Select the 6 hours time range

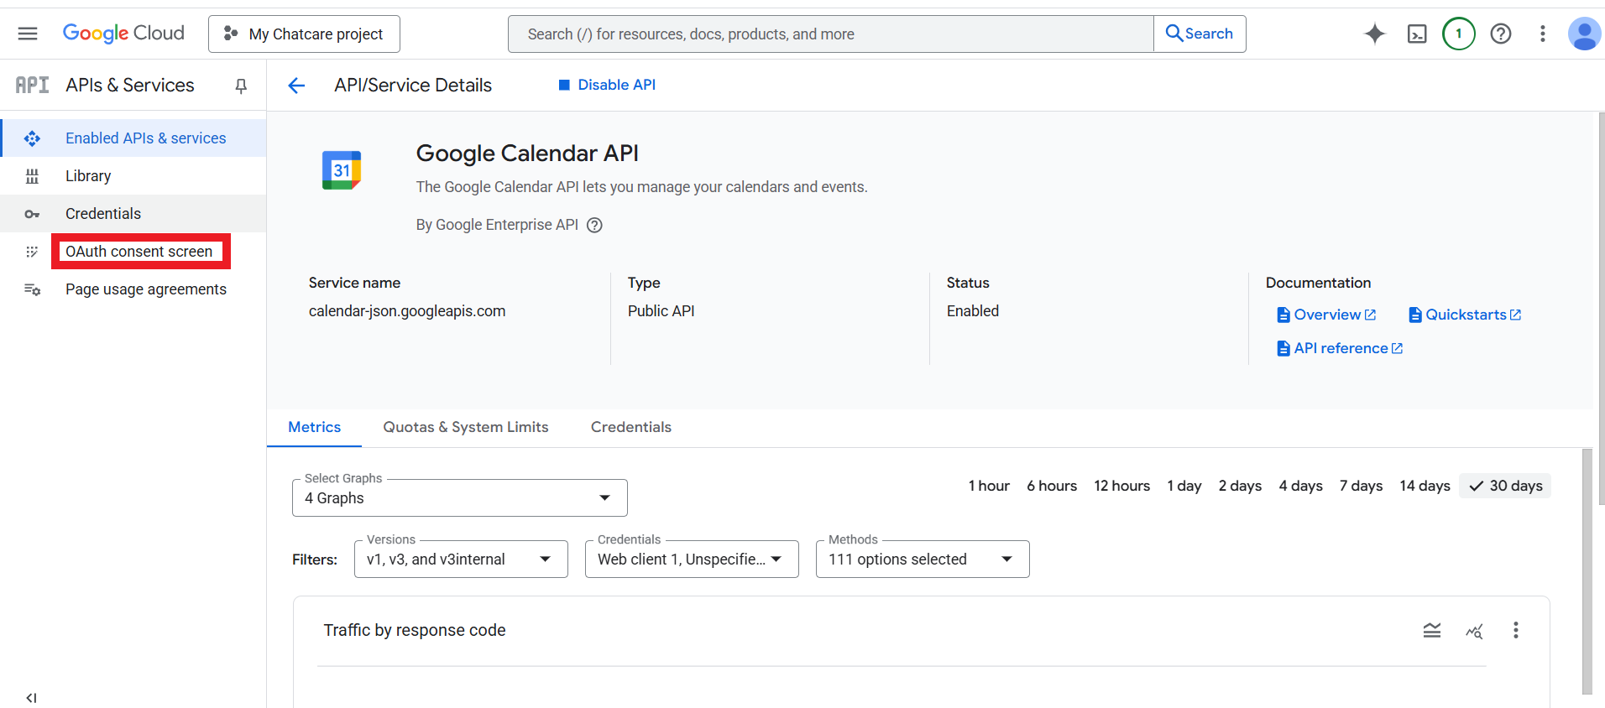coord(1052,486)
